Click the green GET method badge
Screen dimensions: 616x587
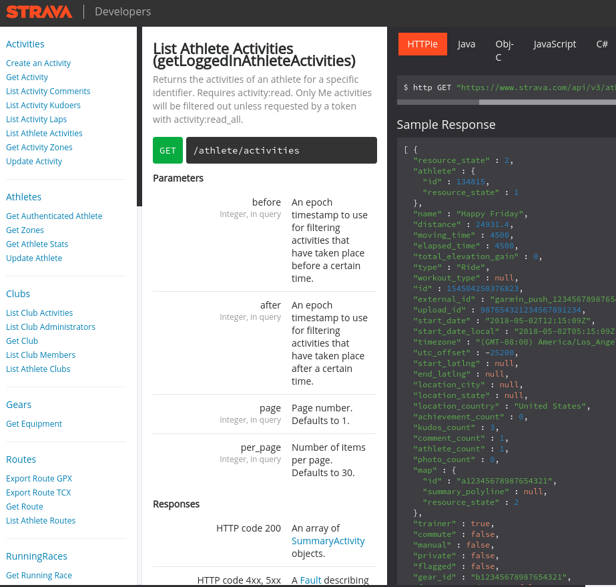point(168,150)
